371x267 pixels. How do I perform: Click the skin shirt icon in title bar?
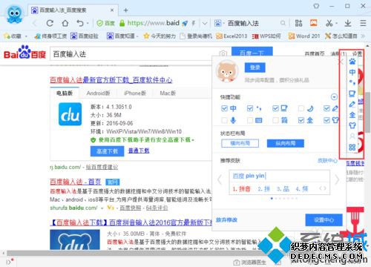point(316,6)
